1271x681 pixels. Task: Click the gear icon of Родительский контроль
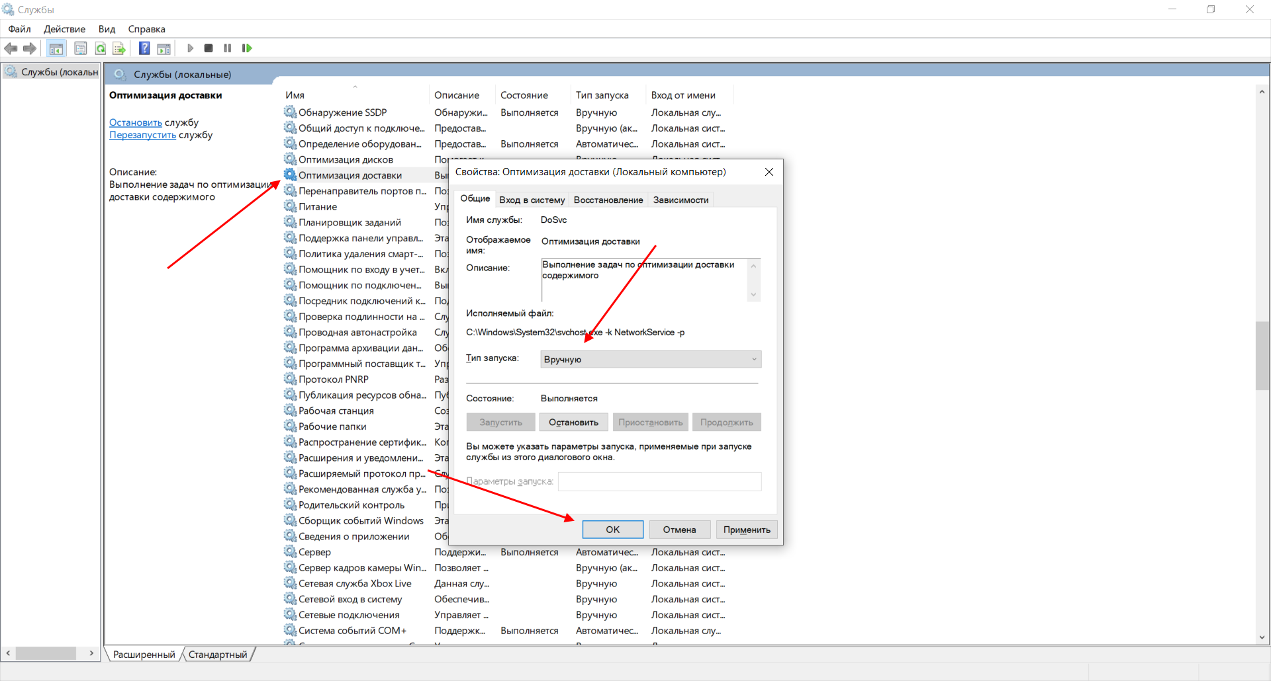pos(290,504)
